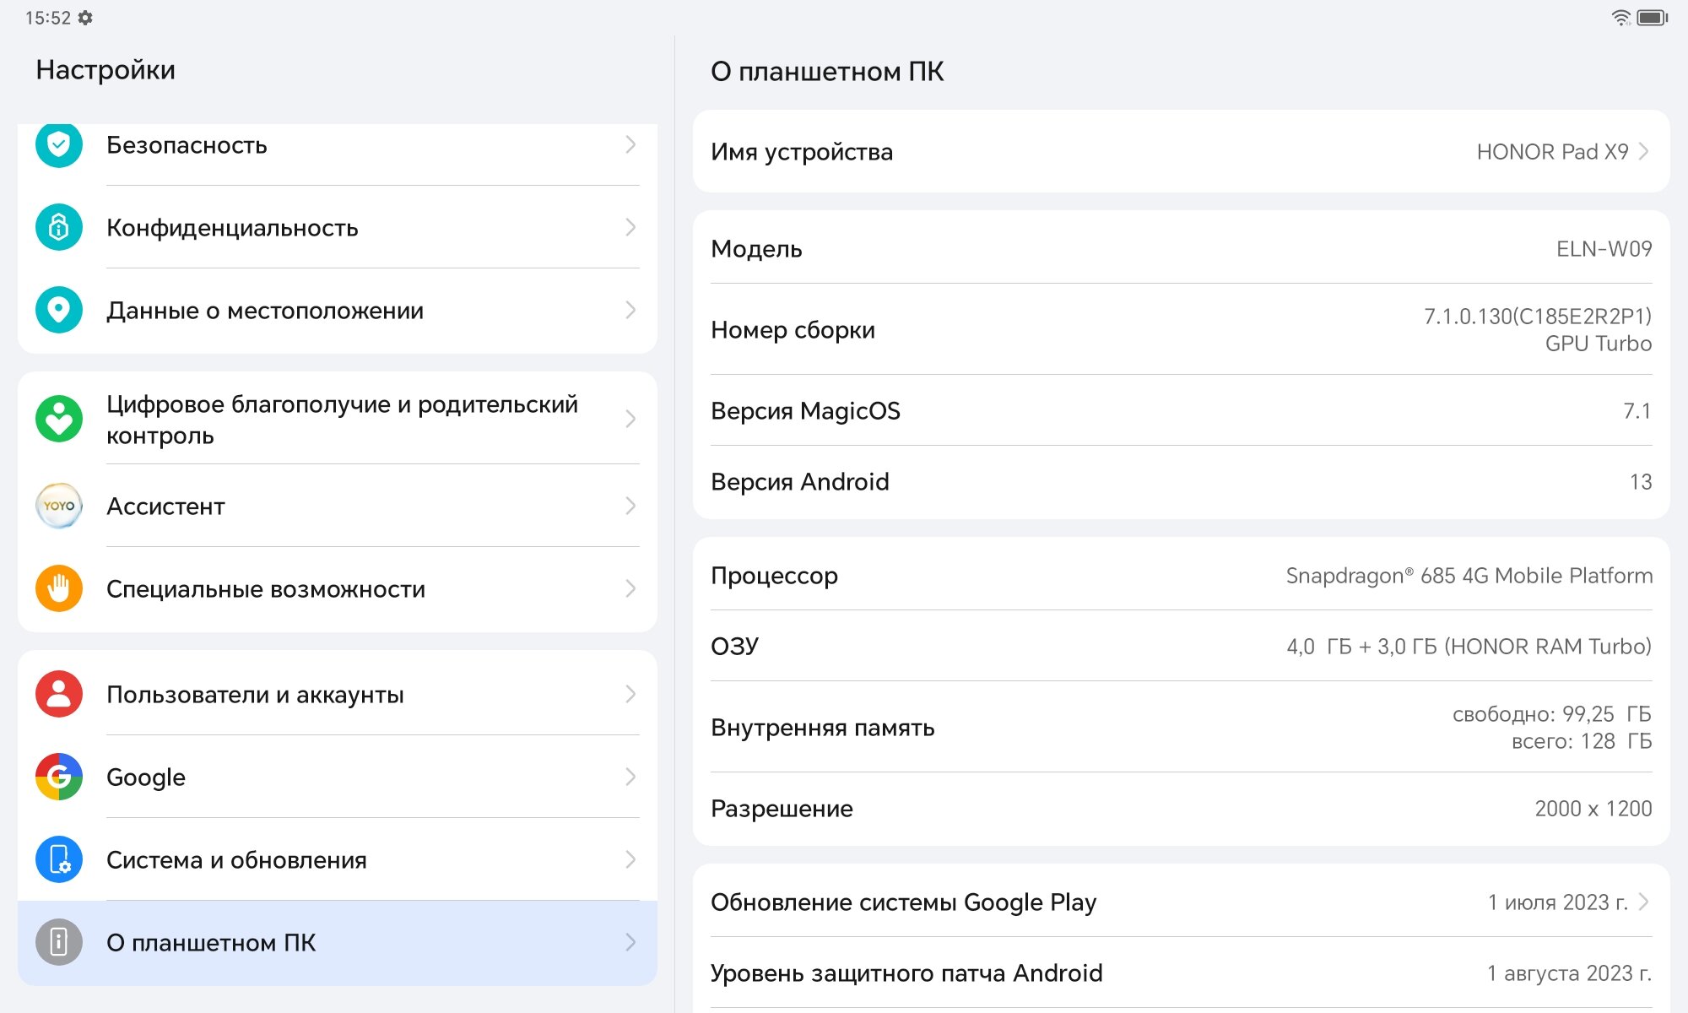Edit Имя устройства device name
The height and width of the screenshot is (1013, 1688).
point(1182,151)
